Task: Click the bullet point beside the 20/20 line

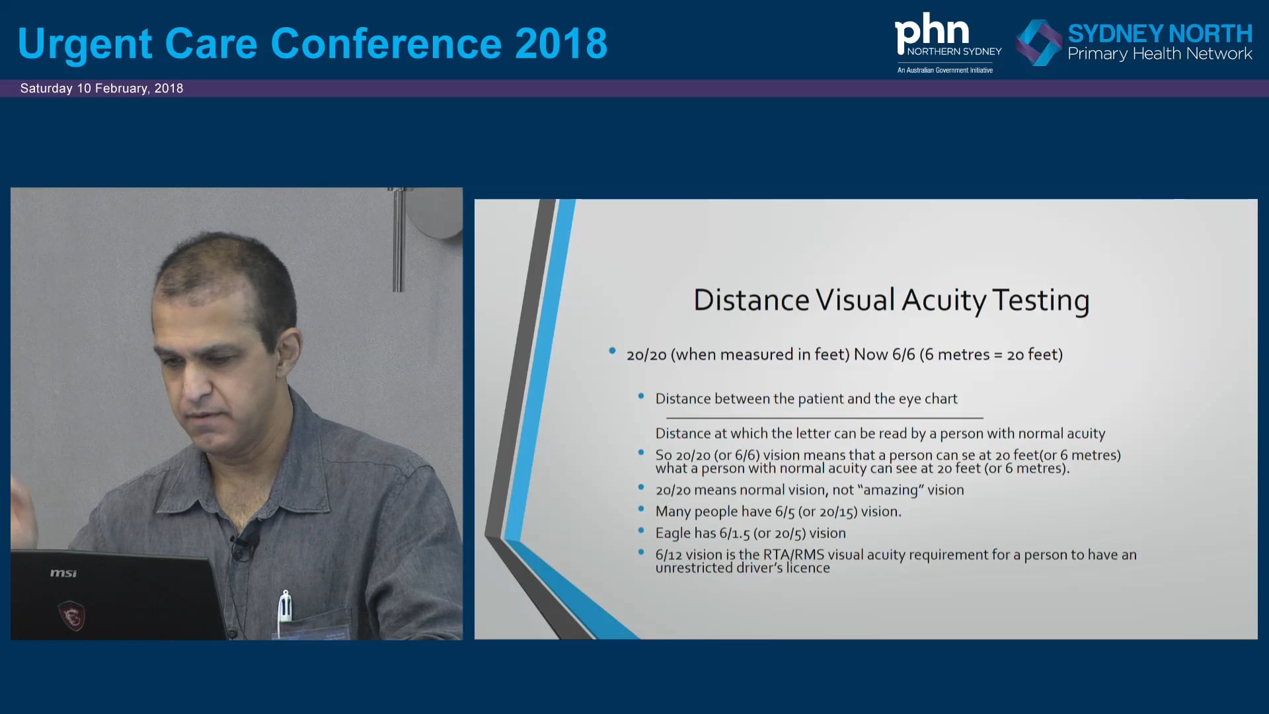Action: pyautogui.click(x=611, y=352)
